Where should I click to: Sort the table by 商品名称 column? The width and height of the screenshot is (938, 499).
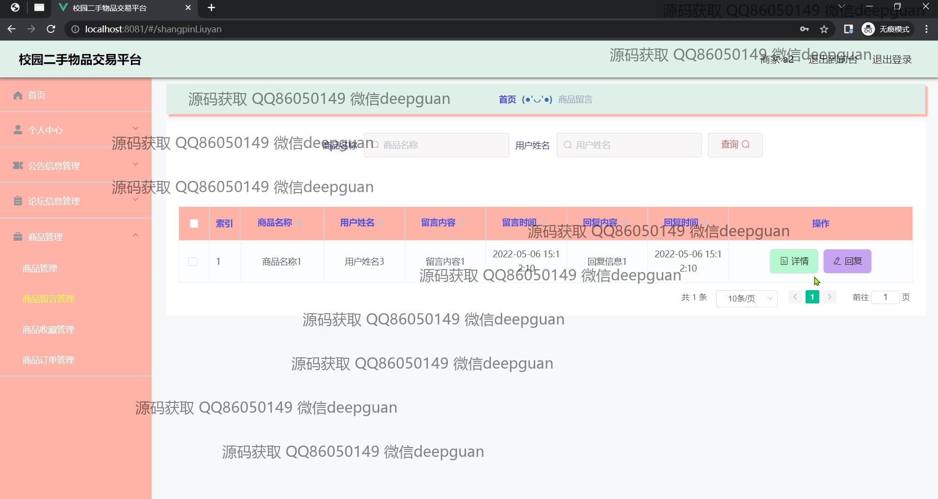[x=299, y=224]
